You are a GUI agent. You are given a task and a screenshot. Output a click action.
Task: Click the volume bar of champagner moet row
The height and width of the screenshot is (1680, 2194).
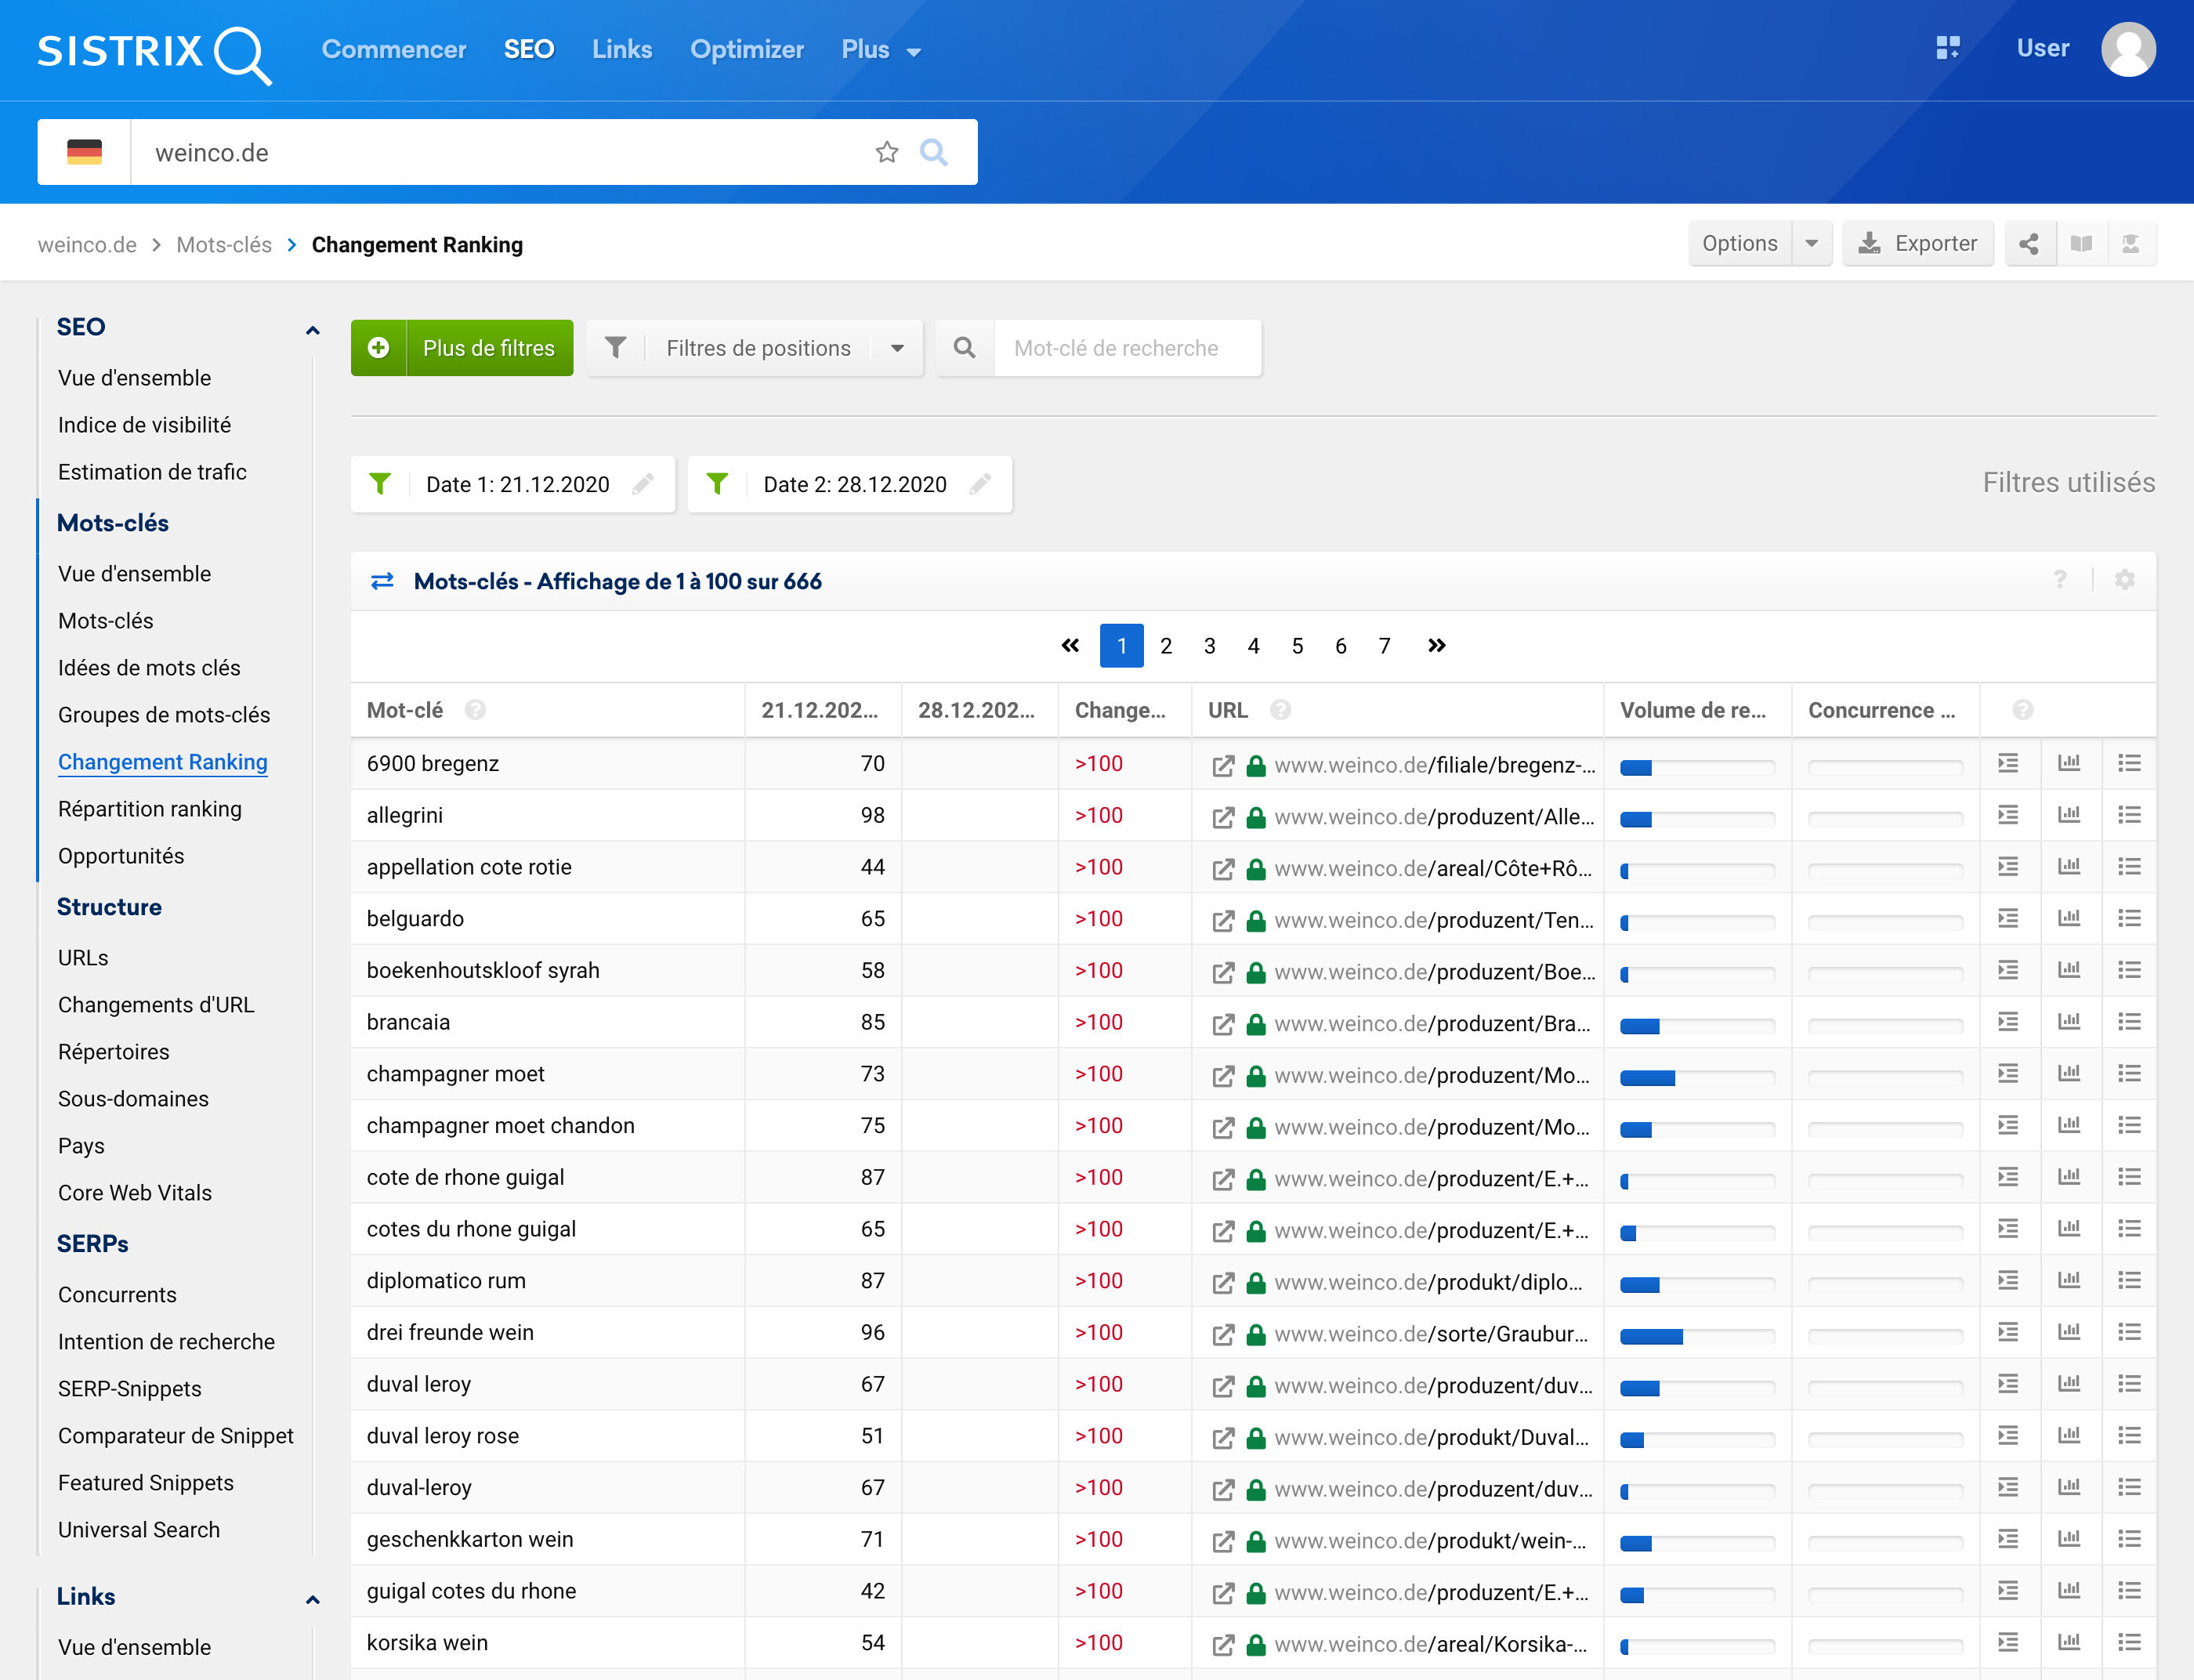(x=1697, y=1077)
